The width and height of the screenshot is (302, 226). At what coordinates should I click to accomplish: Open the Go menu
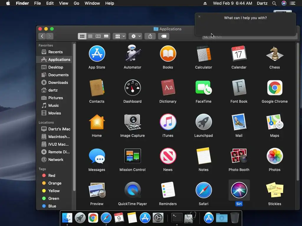coord(76,3)
